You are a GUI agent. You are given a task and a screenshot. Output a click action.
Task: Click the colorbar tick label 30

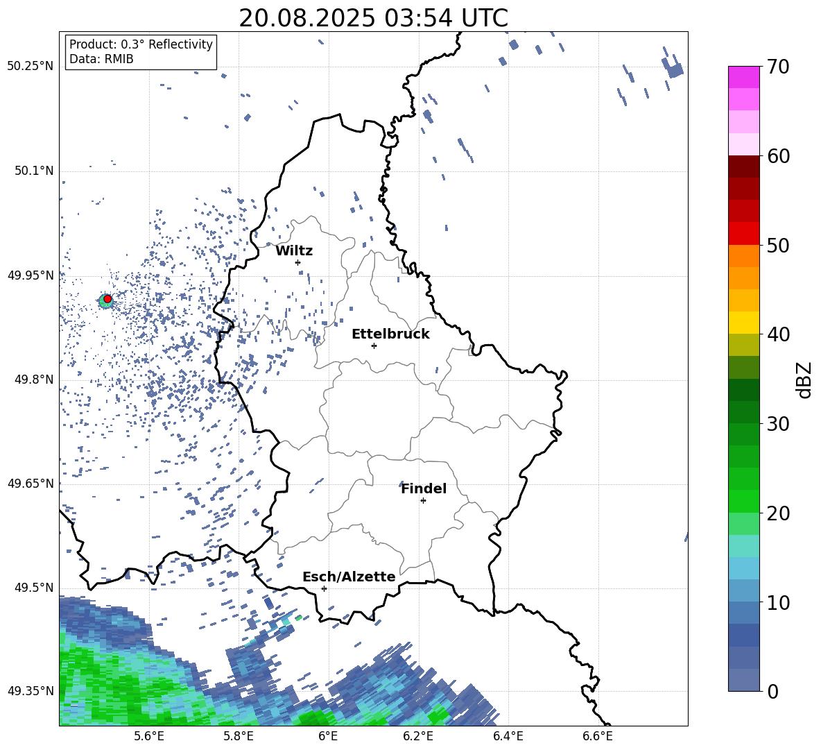tap(778, 424)
